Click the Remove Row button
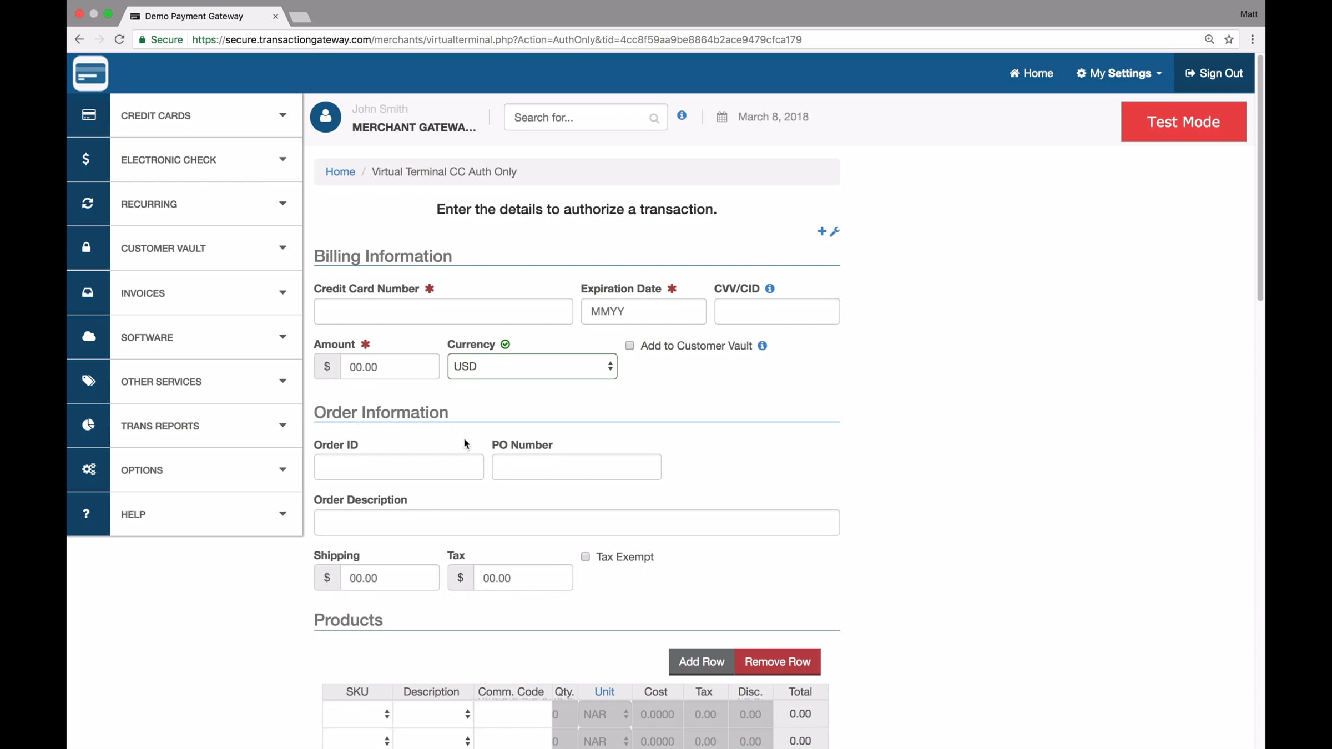Screen dimensions: 1332x749 pos(778,661)
